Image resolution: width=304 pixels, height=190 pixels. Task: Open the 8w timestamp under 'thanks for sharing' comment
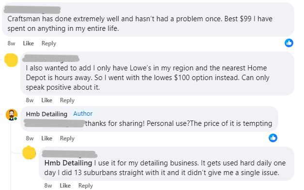coord(30,138)
